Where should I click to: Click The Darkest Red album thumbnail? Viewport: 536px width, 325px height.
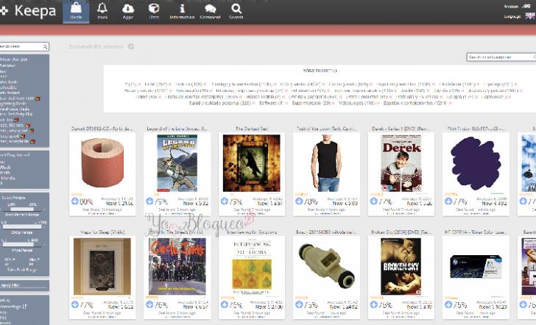[x=251, y=162]
